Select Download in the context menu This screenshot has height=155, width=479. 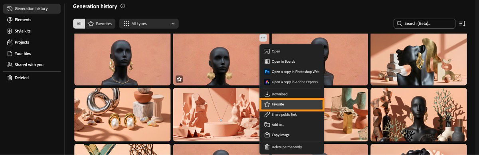(x=291, y=94)
